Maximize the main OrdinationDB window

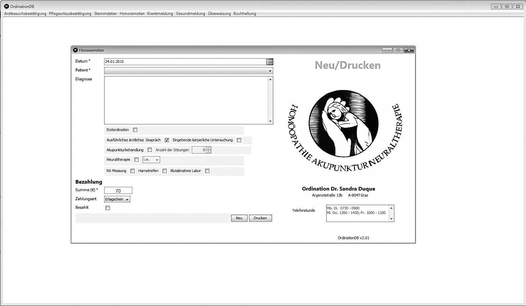coord(506,7)
